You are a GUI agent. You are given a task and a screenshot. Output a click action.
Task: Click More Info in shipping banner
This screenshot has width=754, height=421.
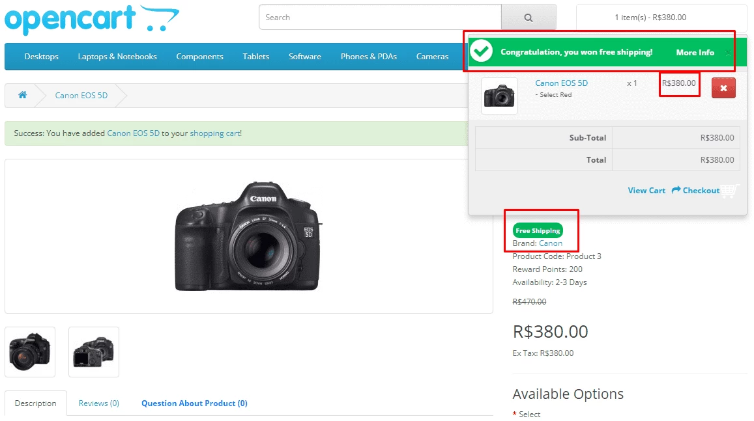pyautogui.click(x=695, y=53)
